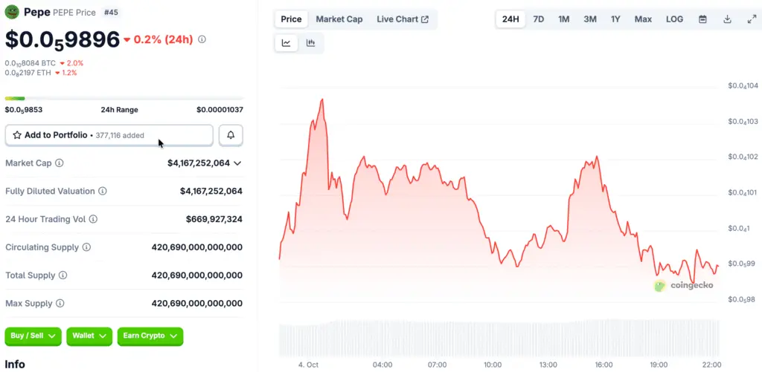Image resolution: width=762 pixels, height=372 pixels.
Task: Open the Buy / Sell dropdown
Action: pyautogui.click(x=33, y=336)
